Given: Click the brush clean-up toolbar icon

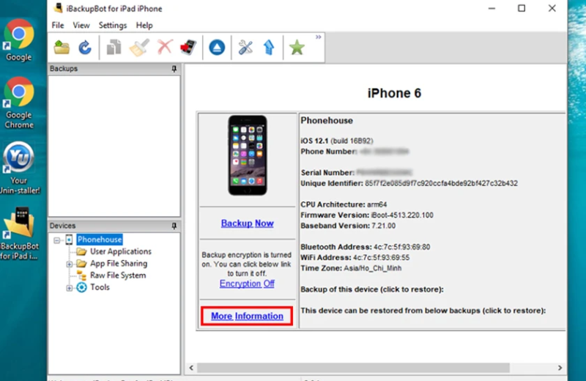Looking at the screenshot, I should tap(139, 48).
